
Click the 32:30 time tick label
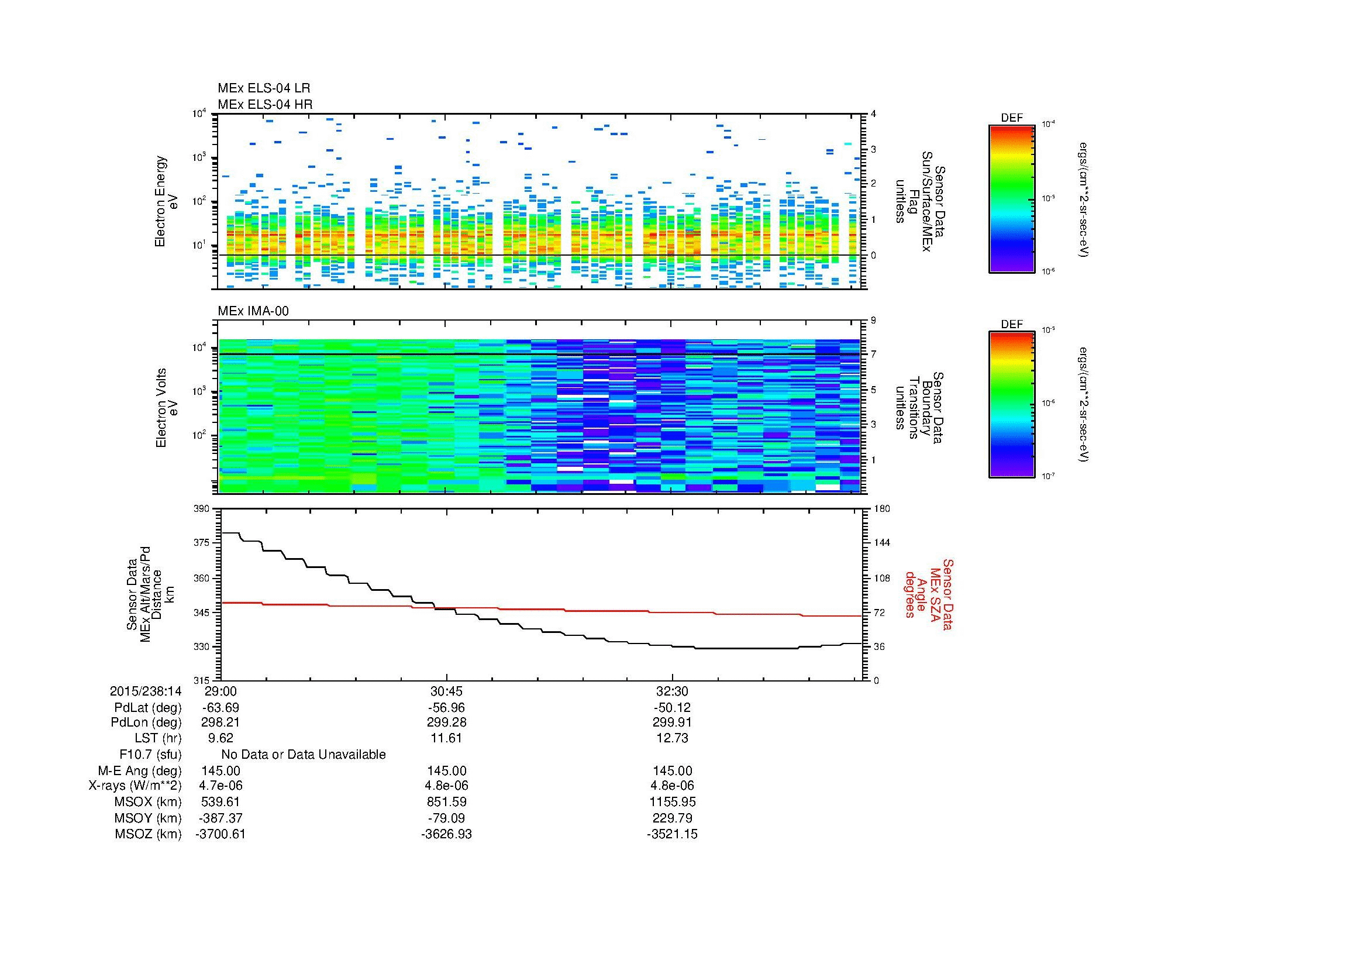[672, 691]
